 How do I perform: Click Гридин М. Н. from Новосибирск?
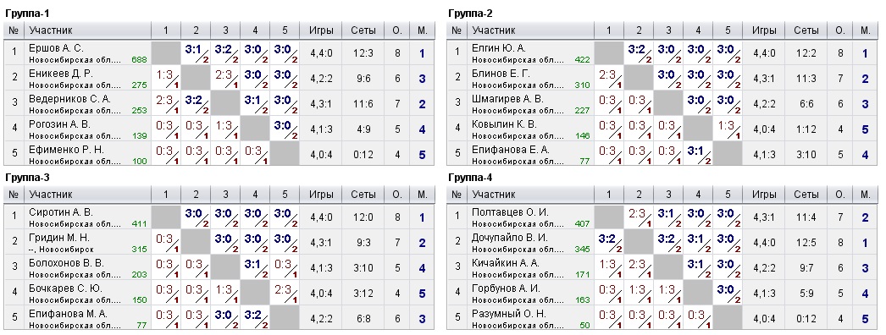58,238
